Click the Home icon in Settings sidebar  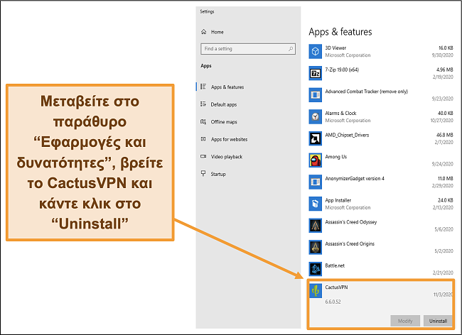tap(203, 32)
